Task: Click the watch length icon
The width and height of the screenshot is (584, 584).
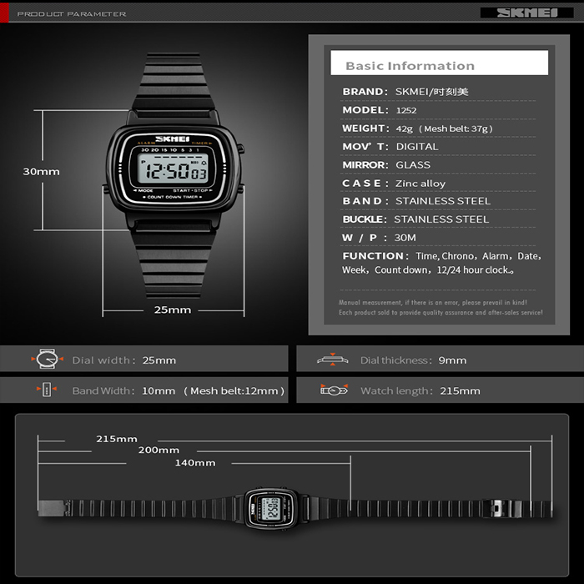Action: (334, 390)
